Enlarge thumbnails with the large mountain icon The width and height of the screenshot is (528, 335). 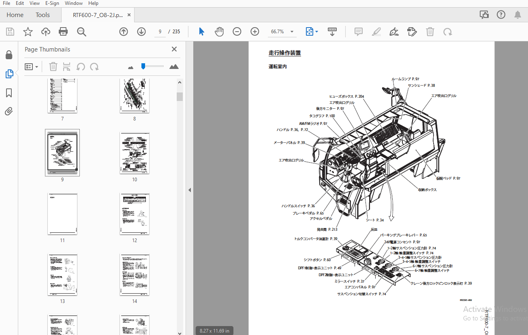pyautogui.click(x=174, y=67)
